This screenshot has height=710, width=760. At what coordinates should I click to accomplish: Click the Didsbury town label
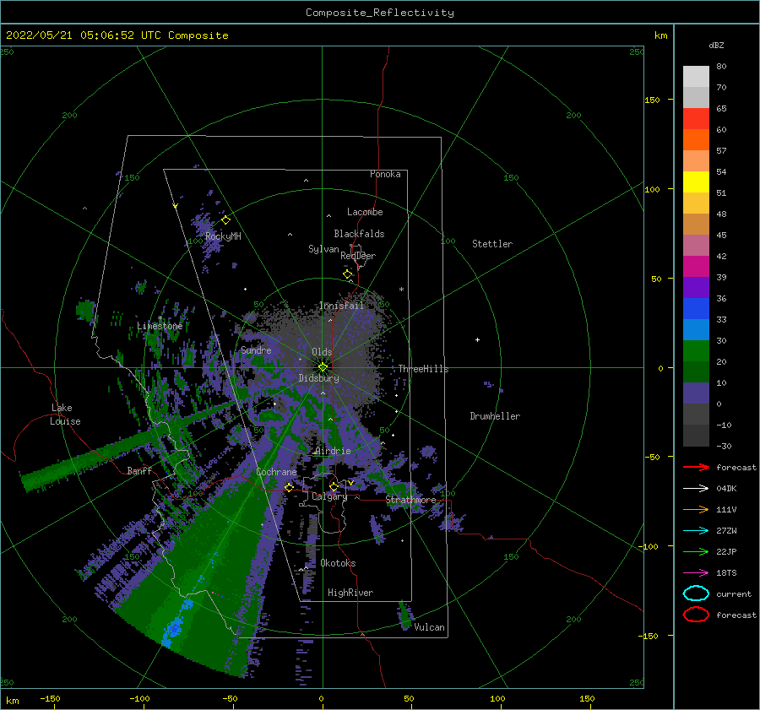coord(318,378)
